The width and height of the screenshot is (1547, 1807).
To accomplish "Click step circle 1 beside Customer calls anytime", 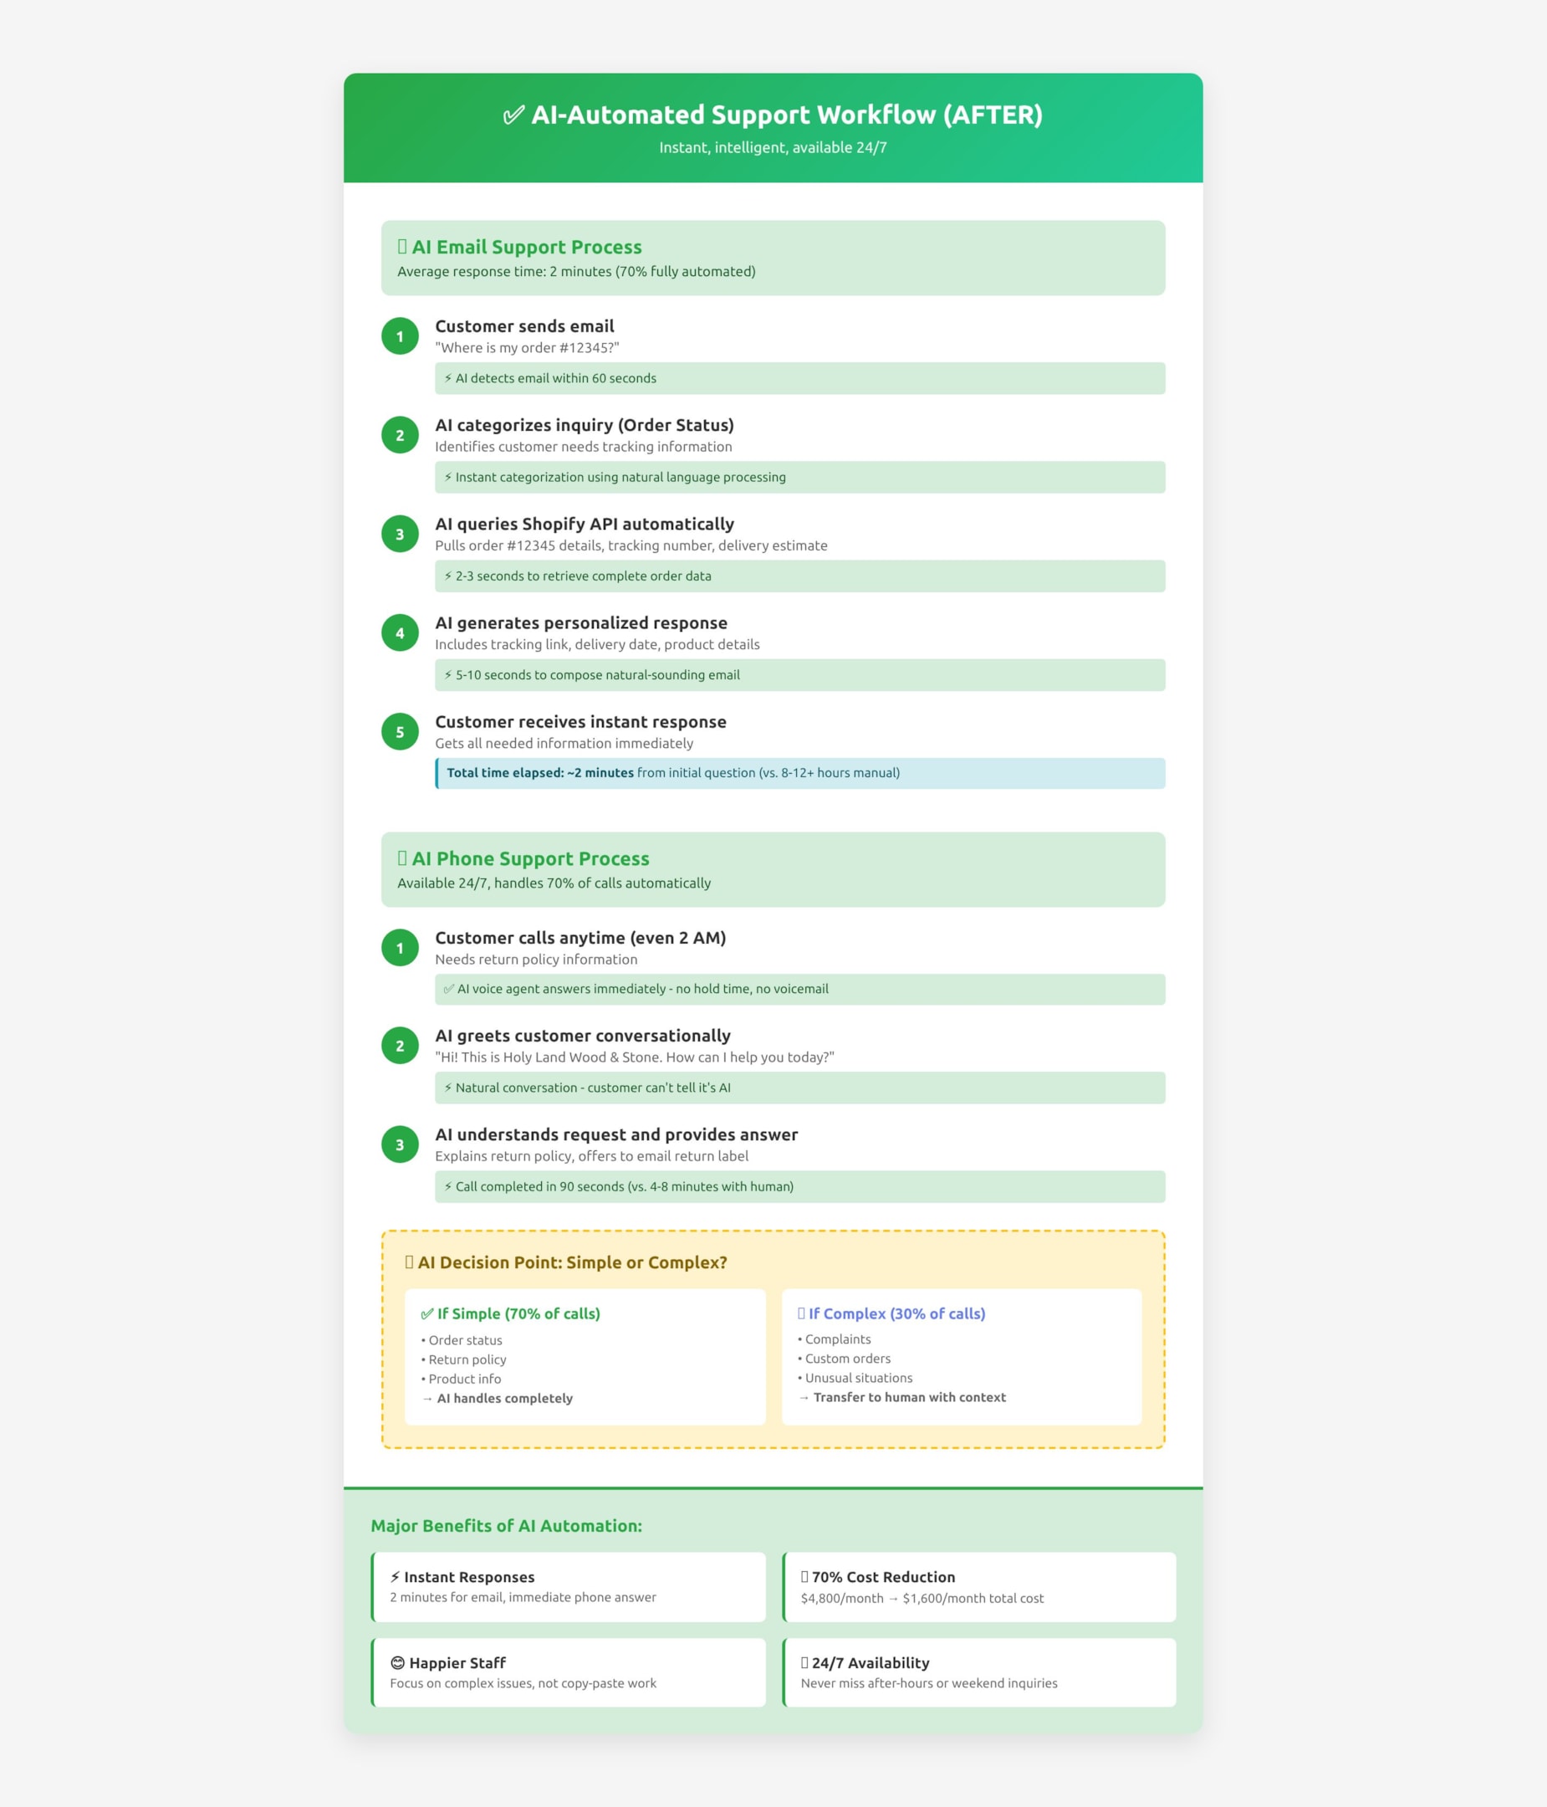I will click(400, 947).
